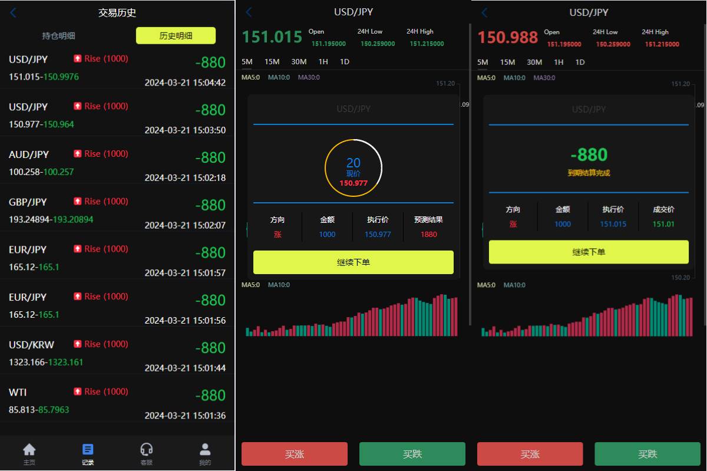Open the MA30:0 indicator label on the middle chart
Image resolution: width=707 pixels, height=471 pixels.
[x=309, y=77]
